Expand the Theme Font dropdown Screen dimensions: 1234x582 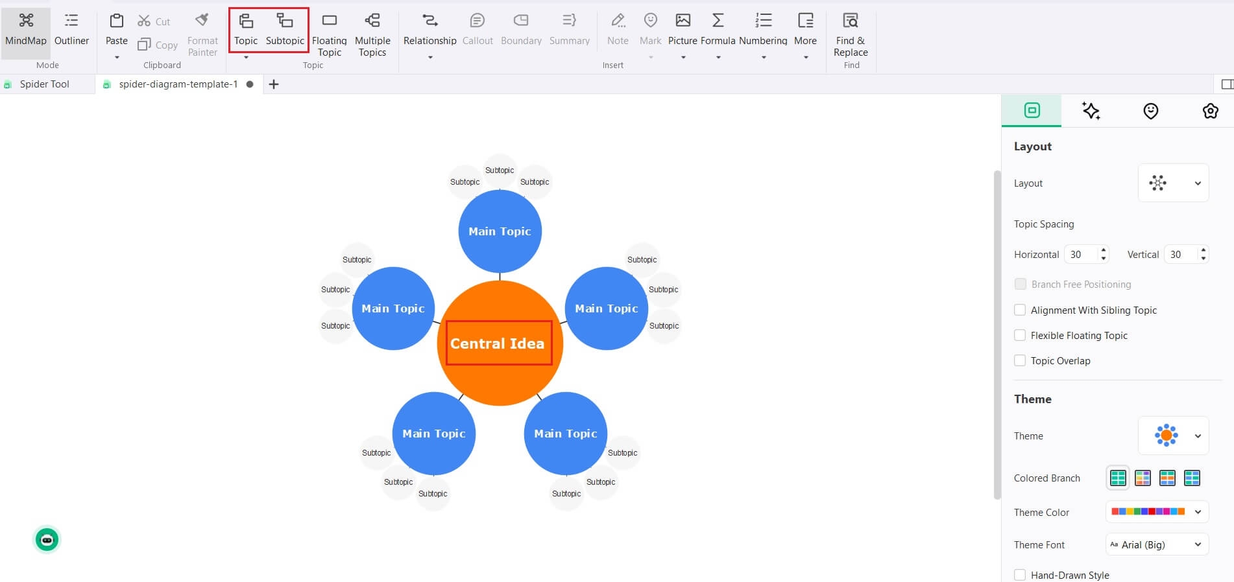(1157, 544)
